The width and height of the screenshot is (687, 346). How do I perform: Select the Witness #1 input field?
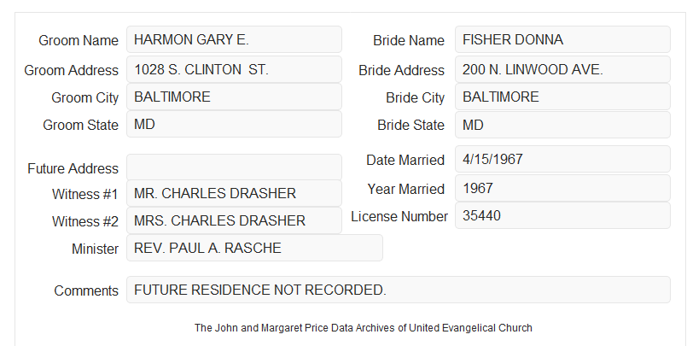click(234, 193)
